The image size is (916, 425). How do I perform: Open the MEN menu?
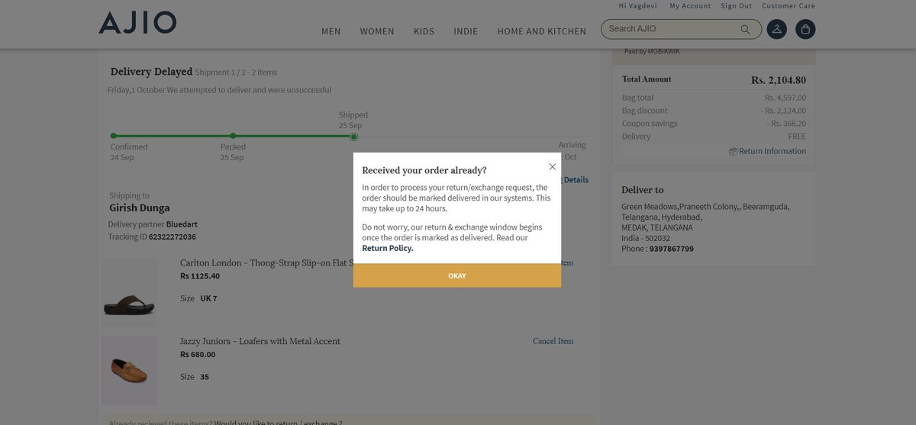[331, 31]
